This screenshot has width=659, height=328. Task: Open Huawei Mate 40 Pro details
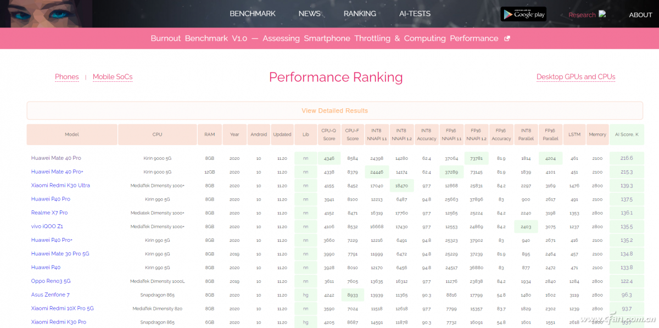[x=56, y=158]
